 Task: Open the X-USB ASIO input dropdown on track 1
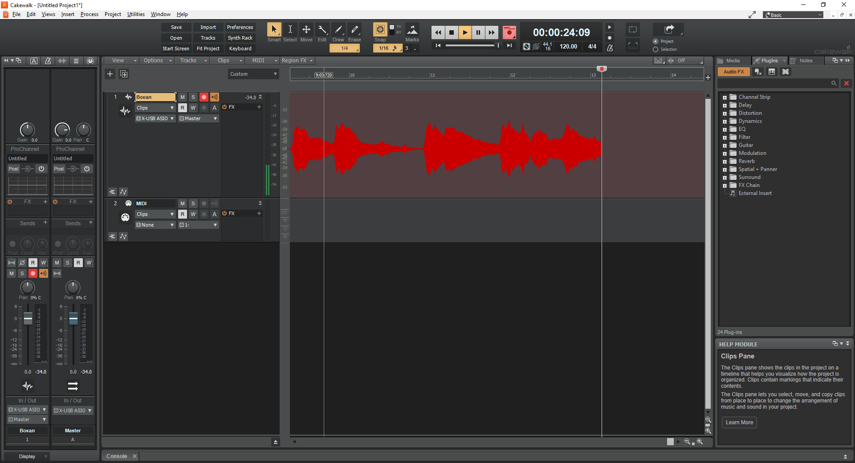click(x=155, y=118)
